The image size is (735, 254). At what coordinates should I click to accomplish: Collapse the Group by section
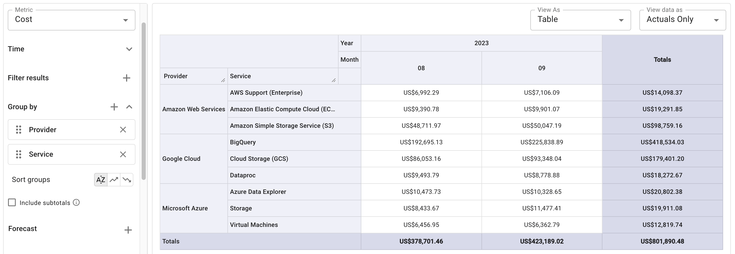click(129, 107)
